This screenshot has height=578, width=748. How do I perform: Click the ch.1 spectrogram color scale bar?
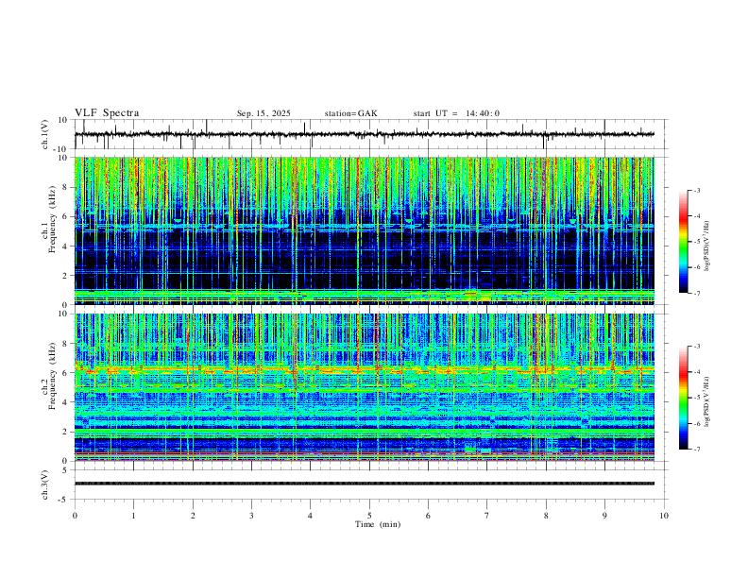683,242
